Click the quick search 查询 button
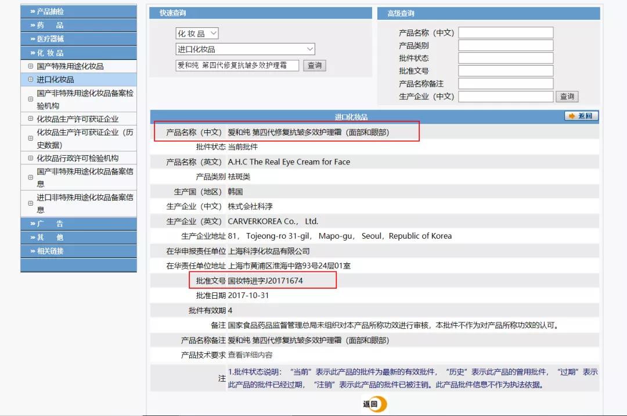 click(314, 65)
